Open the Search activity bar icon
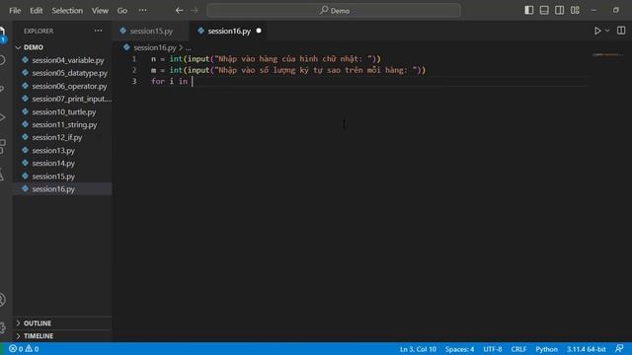632x355 pixels. tap(2, 60)
